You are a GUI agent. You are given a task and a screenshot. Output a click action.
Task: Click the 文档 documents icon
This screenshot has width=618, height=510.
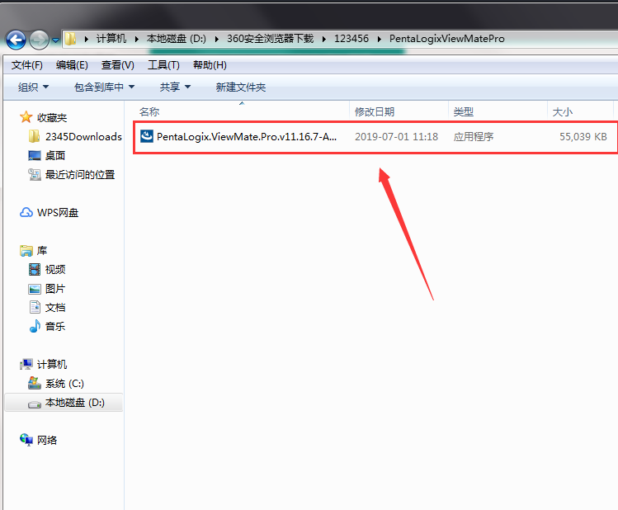pyautogui.click(x=35, y=308)
